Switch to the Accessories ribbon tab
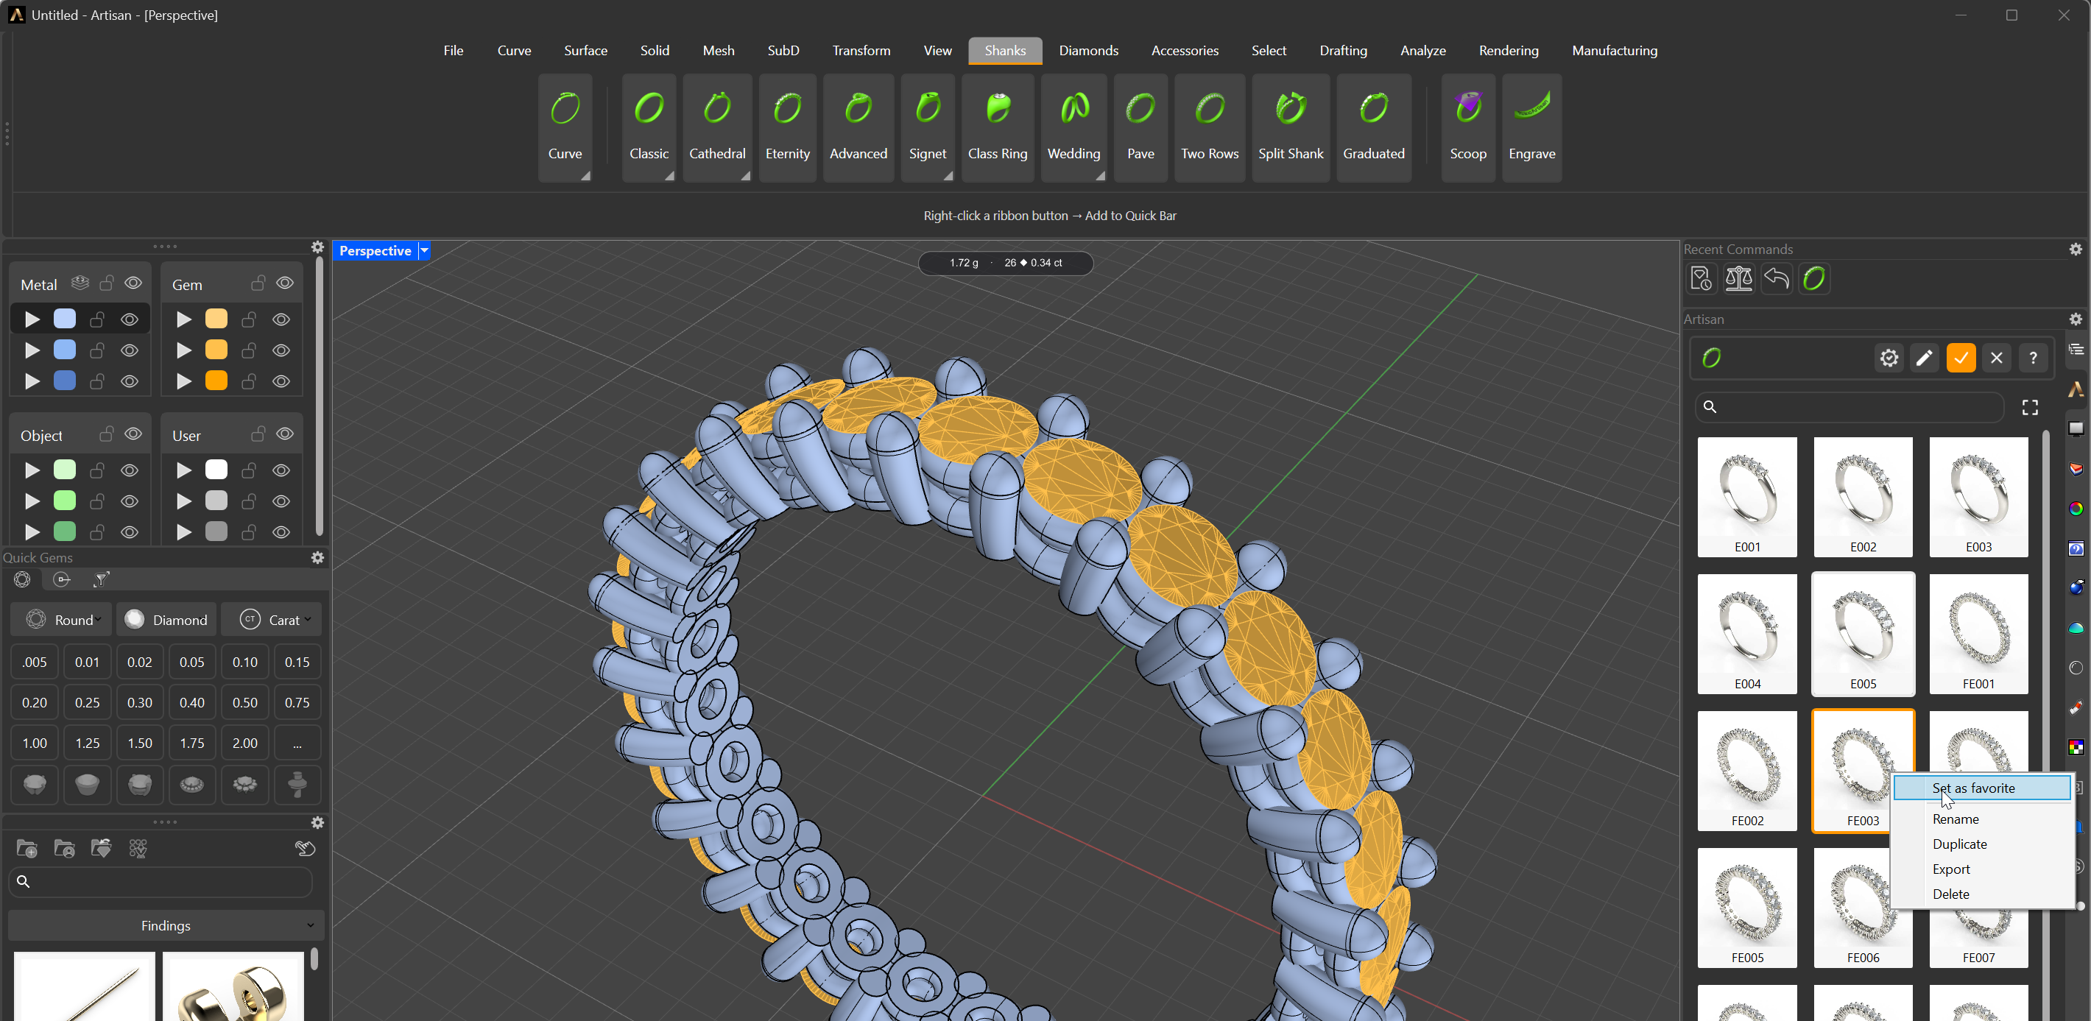The height and width of the screenshot is (1021, 2091). tap(1185, 50)
